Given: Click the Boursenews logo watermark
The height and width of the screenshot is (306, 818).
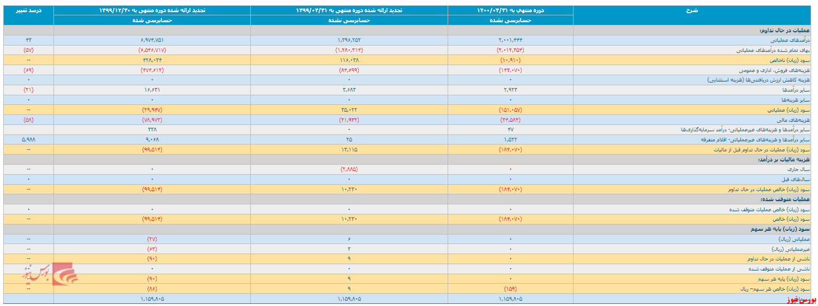Looking at the screenshot, I should pos(50,274).
